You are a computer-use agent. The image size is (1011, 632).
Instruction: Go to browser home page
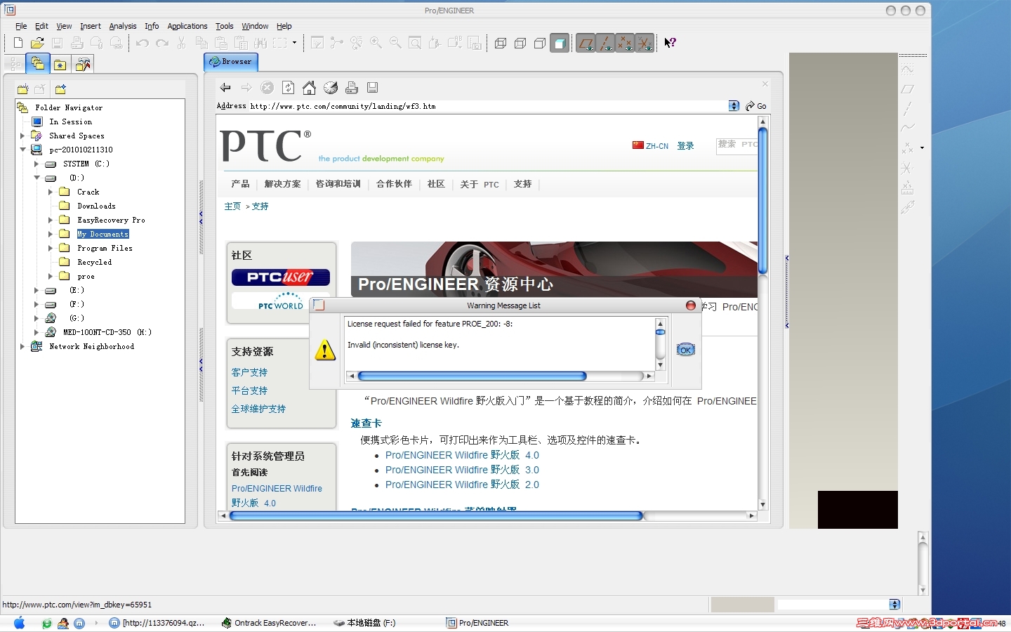click(x=309, y=88)
